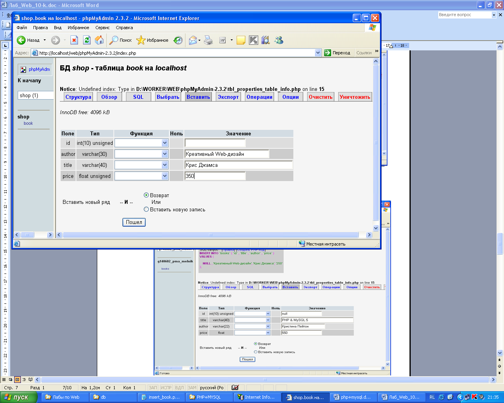
Task: Click Word normal view icon at bottom left
Action: [4, 380]
